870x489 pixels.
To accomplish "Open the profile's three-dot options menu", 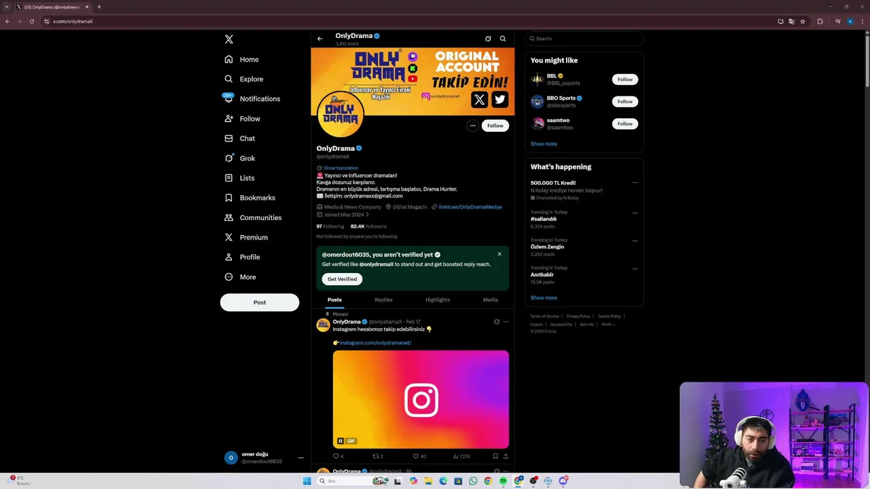I will (x=472, y=126).
